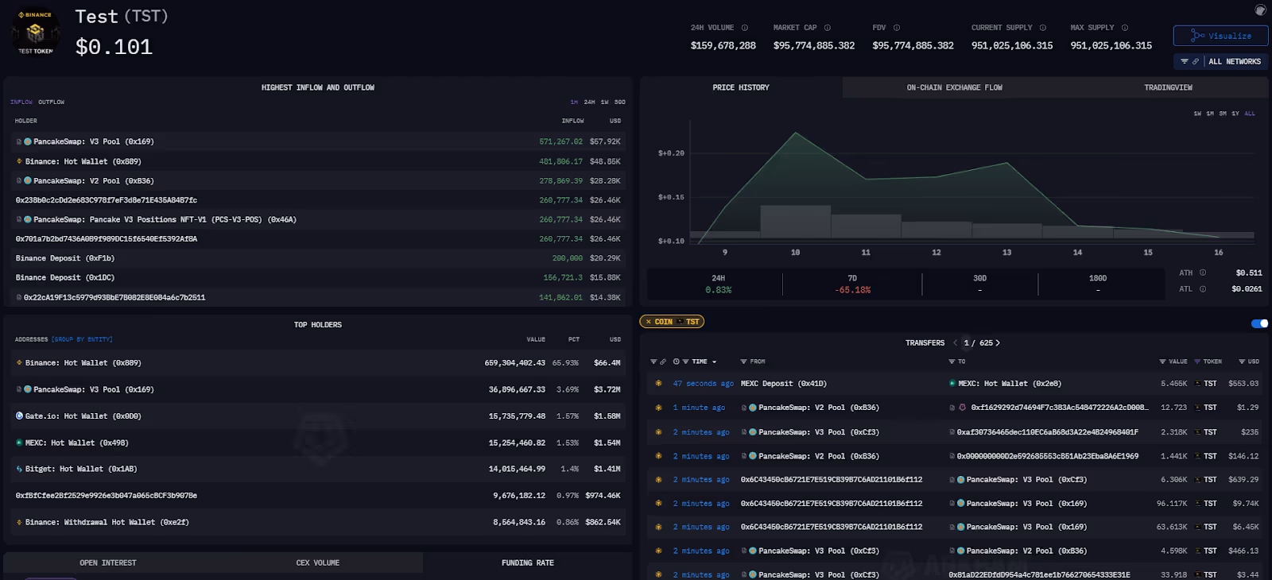Select ALL range on price history chart
The height and width of the screenshot is (580, 1272).
(1250, 114)
